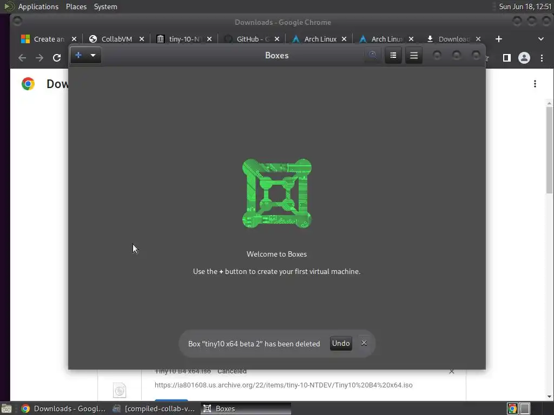Remove Tiny10 B4 x64.iso from downloads list
This screenshot has width=554, height=415.
[452, 372]
